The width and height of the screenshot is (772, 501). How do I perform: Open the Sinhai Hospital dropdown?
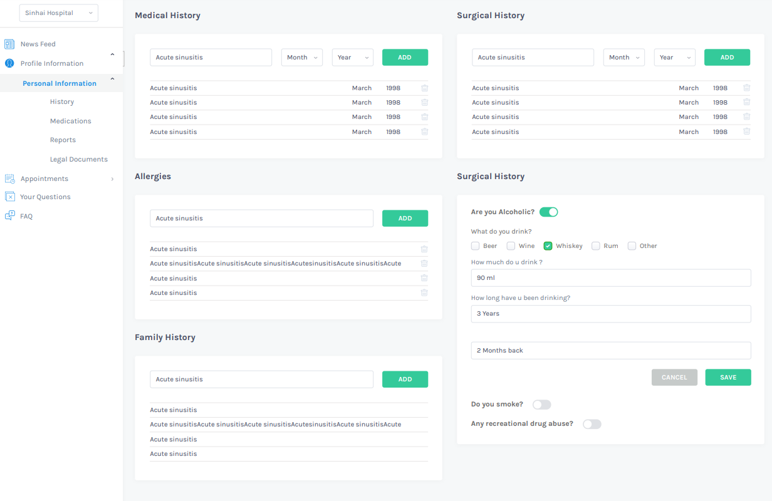59,13
